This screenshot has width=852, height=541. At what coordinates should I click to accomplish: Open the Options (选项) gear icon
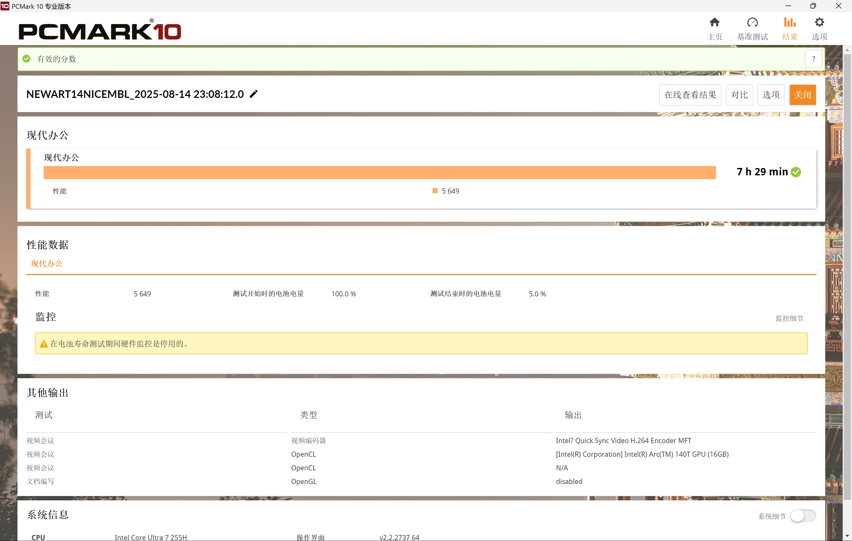click(x=819, y=22)
